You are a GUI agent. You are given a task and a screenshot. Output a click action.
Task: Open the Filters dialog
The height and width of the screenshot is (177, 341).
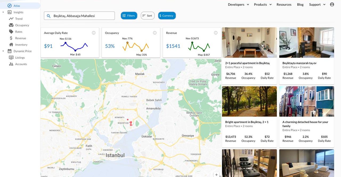point(129,15)
